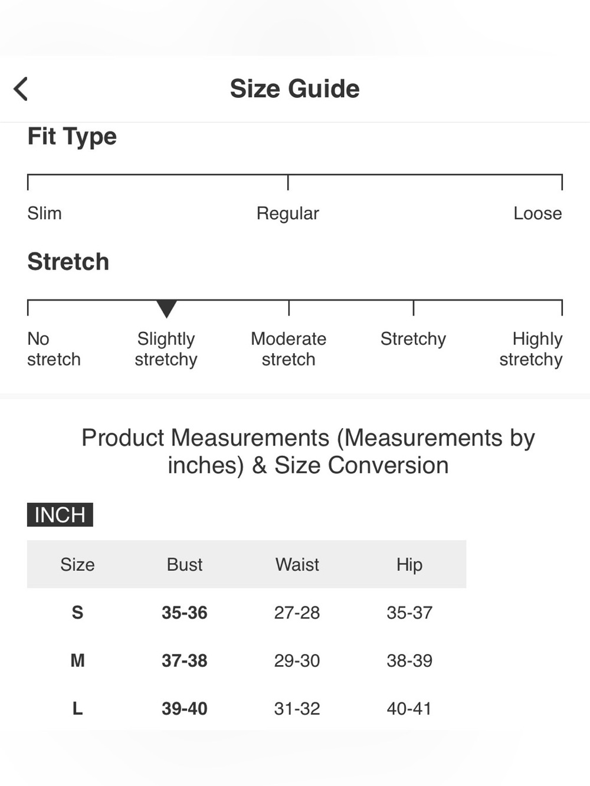Select the Slim fit type label
This screenshot has height=786, width=590.
click(x=44, y=213)
